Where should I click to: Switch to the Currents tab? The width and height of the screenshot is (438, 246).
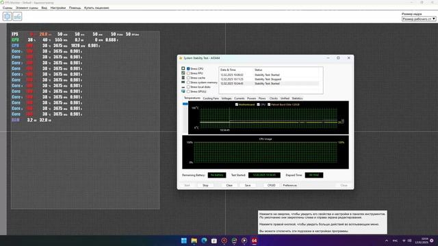(x=240, y=98)
